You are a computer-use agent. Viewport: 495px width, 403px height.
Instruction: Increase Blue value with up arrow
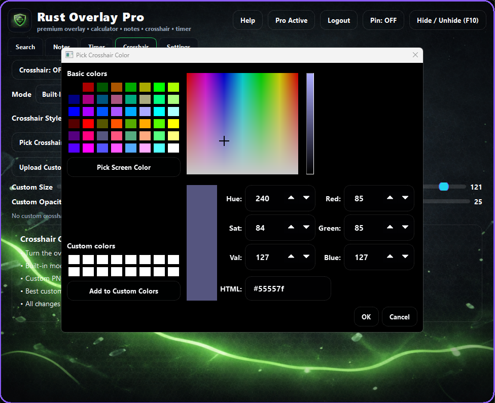pyautogui.click(x=390, y=257)
